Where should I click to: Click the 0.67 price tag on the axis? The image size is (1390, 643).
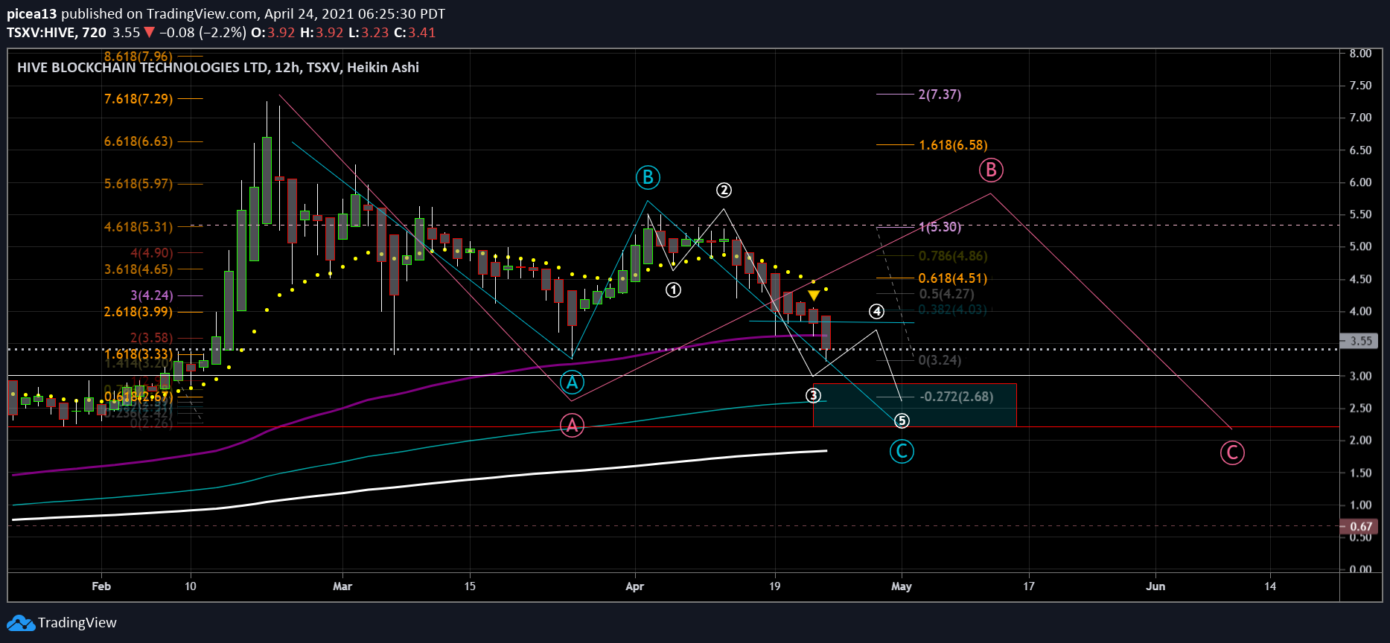1359,526
